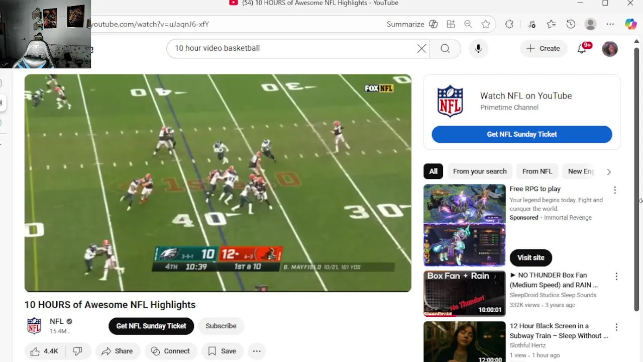Viewport: 643px width, 362px height.
Task: Select From your search filter chip
Action: tap(480, 171)
